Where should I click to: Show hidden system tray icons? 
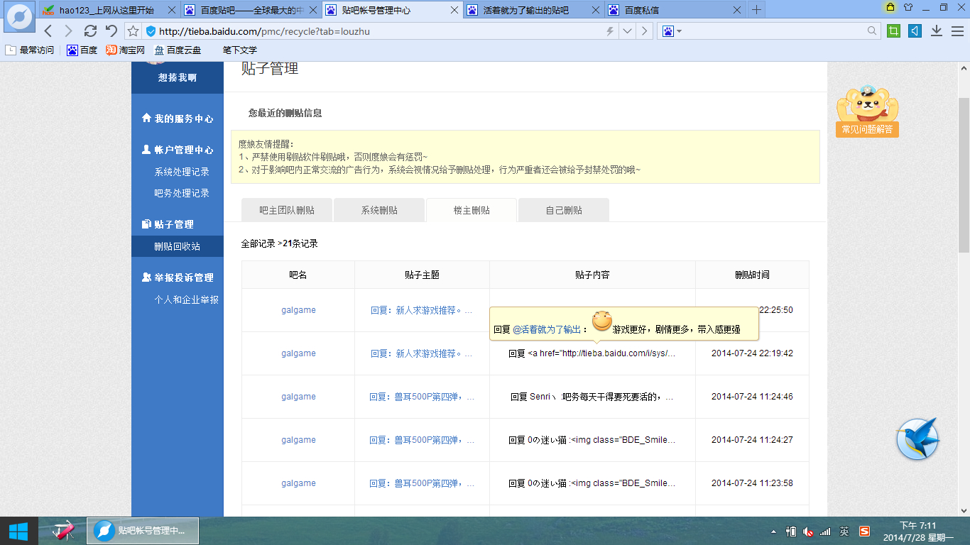[x=773, y=531]
